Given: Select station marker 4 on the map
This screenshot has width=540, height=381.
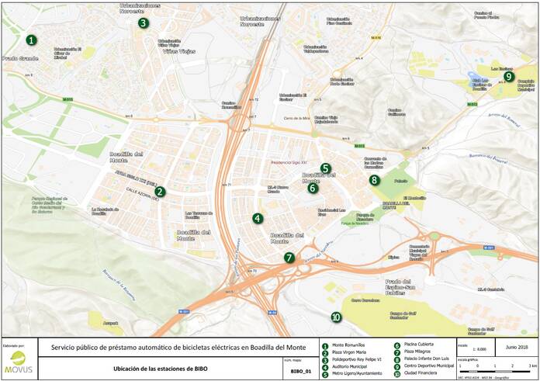Looking at the screenshot, I should click(258, 219).
